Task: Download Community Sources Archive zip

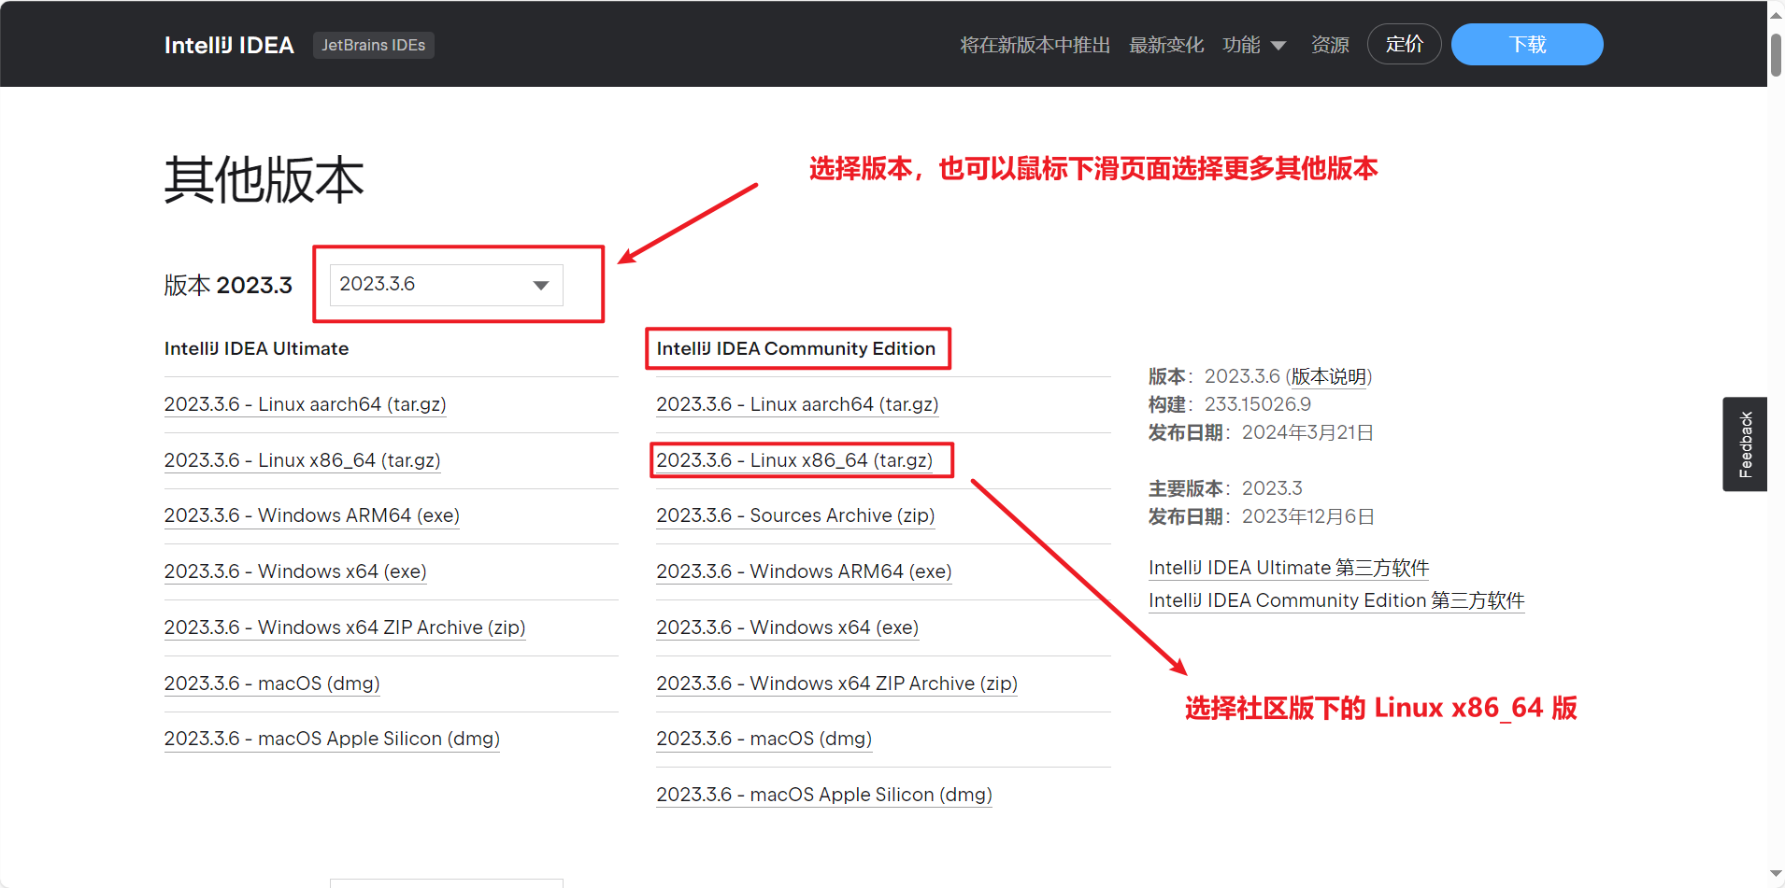Action: 795,515
